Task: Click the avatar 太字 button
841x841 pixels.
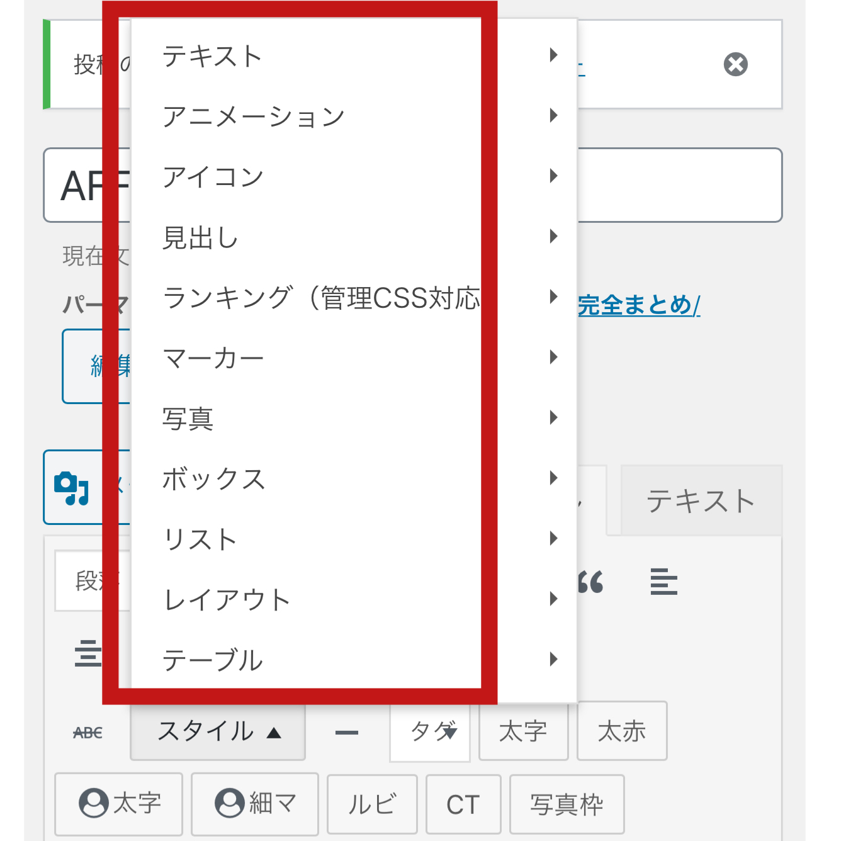Action: click(x=118, y=803)
